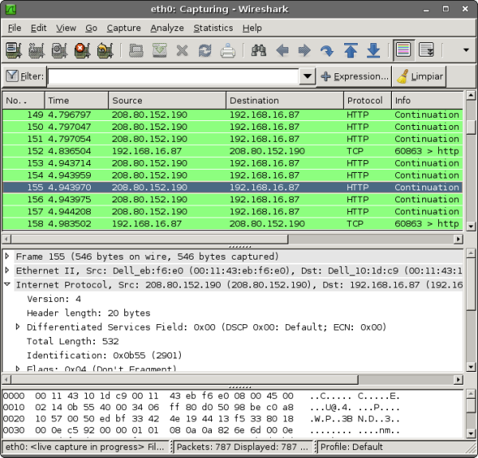Expand the Ethernet II tree node

[7, 270]
